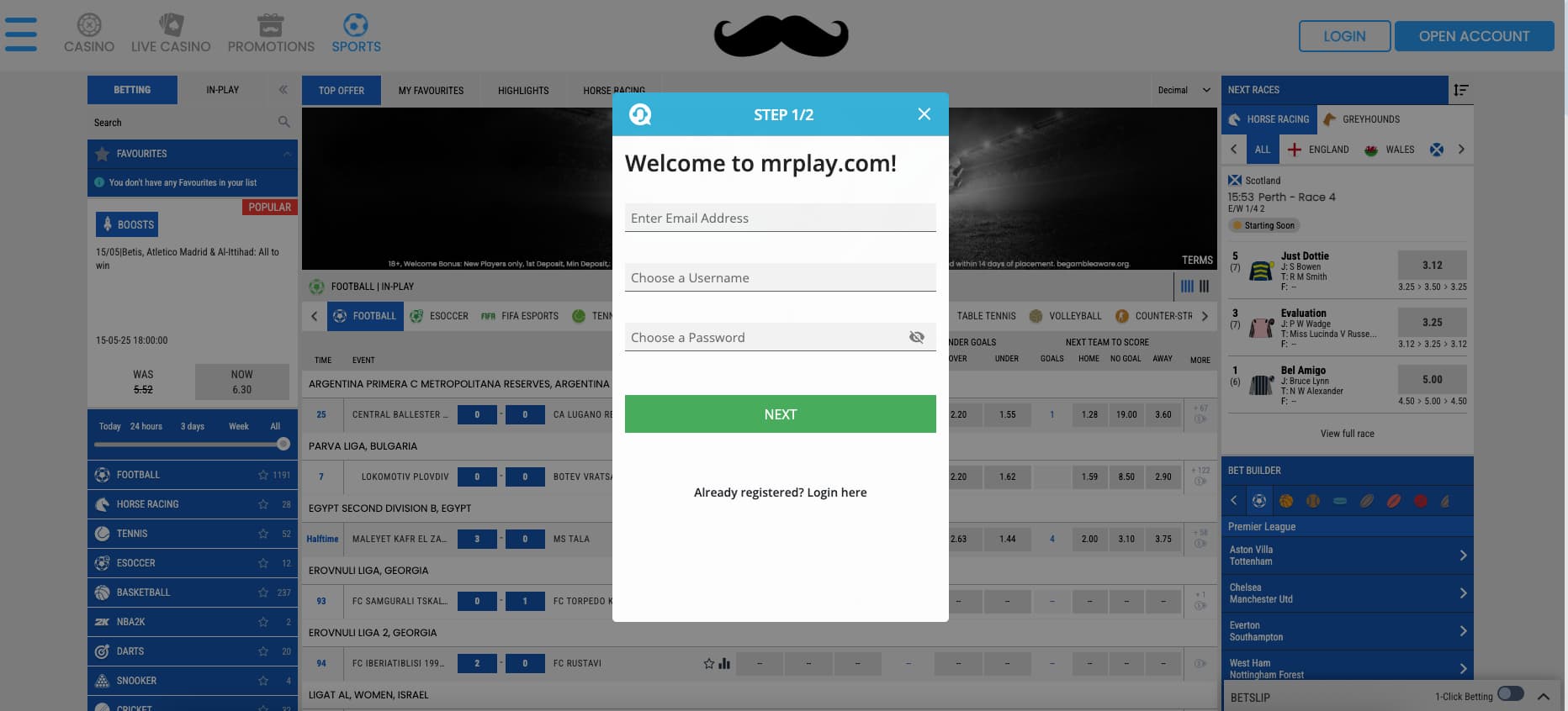
Task: Focus the Enter Email Address field
Action: [x=780, y=218]
